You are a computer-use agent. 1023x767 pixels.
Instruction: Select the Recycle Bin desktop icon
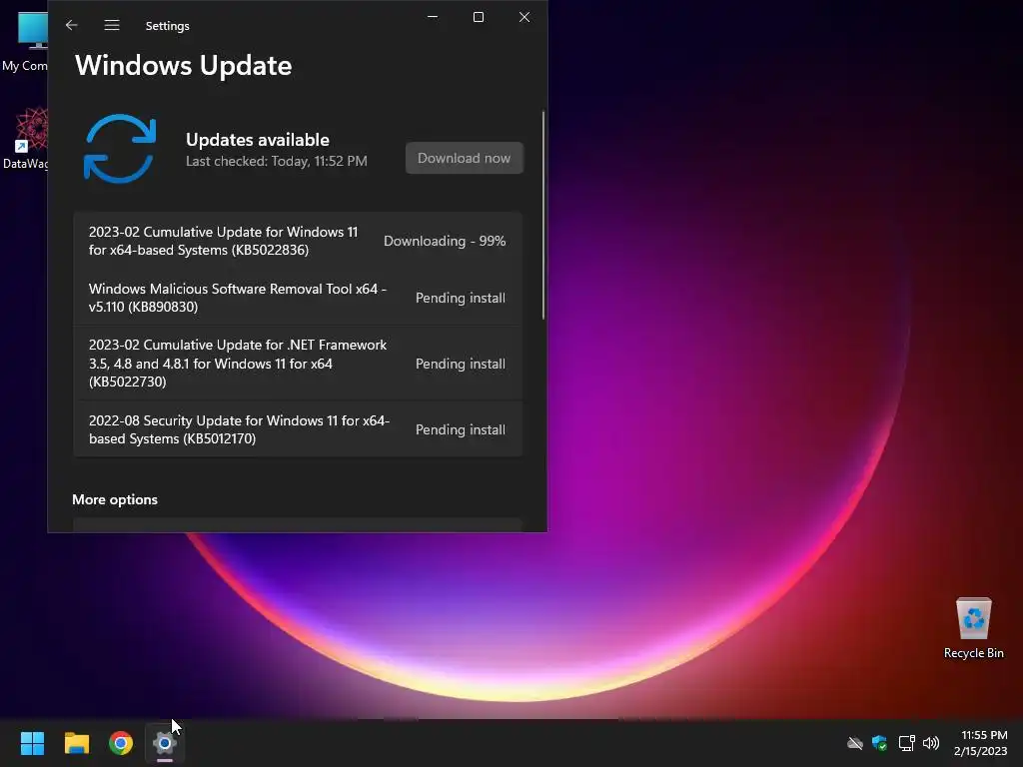click(973, 628)
